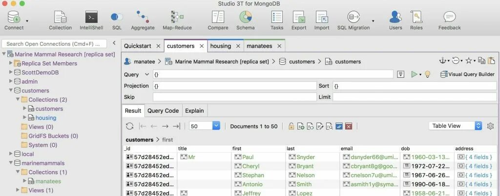Paste query using the clipboard icon
500x196 pixels.
coord(491,60)
